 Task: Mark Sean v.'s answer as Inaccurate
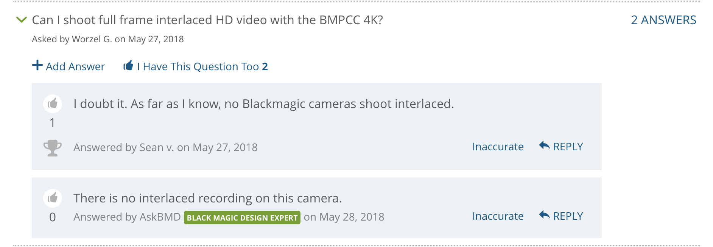coord(498,147)
